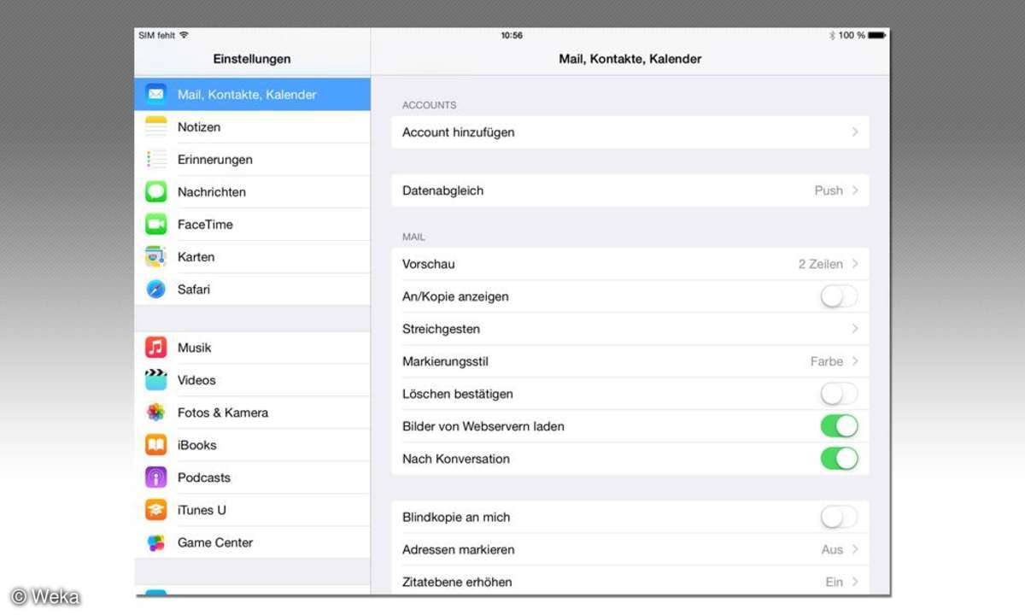
Task: Disable Bilder von Webservern laden switch
Action: tap(839, 426)
